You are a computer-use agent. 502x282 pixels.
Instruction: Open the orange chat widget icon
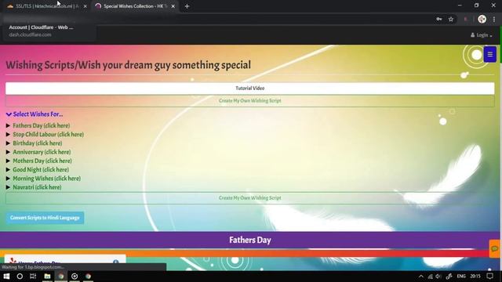[495, 248]
